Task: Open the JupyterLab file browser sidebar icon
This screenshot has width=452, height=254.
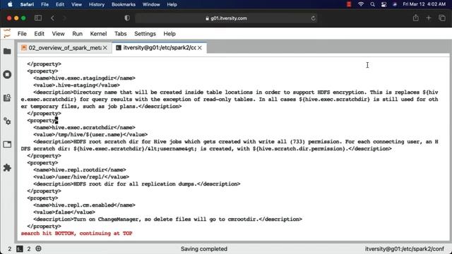Action: 7,52
